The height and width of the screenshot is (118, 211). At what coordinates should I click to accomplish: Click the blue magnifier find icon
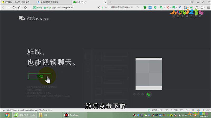[x=180, y=8]
